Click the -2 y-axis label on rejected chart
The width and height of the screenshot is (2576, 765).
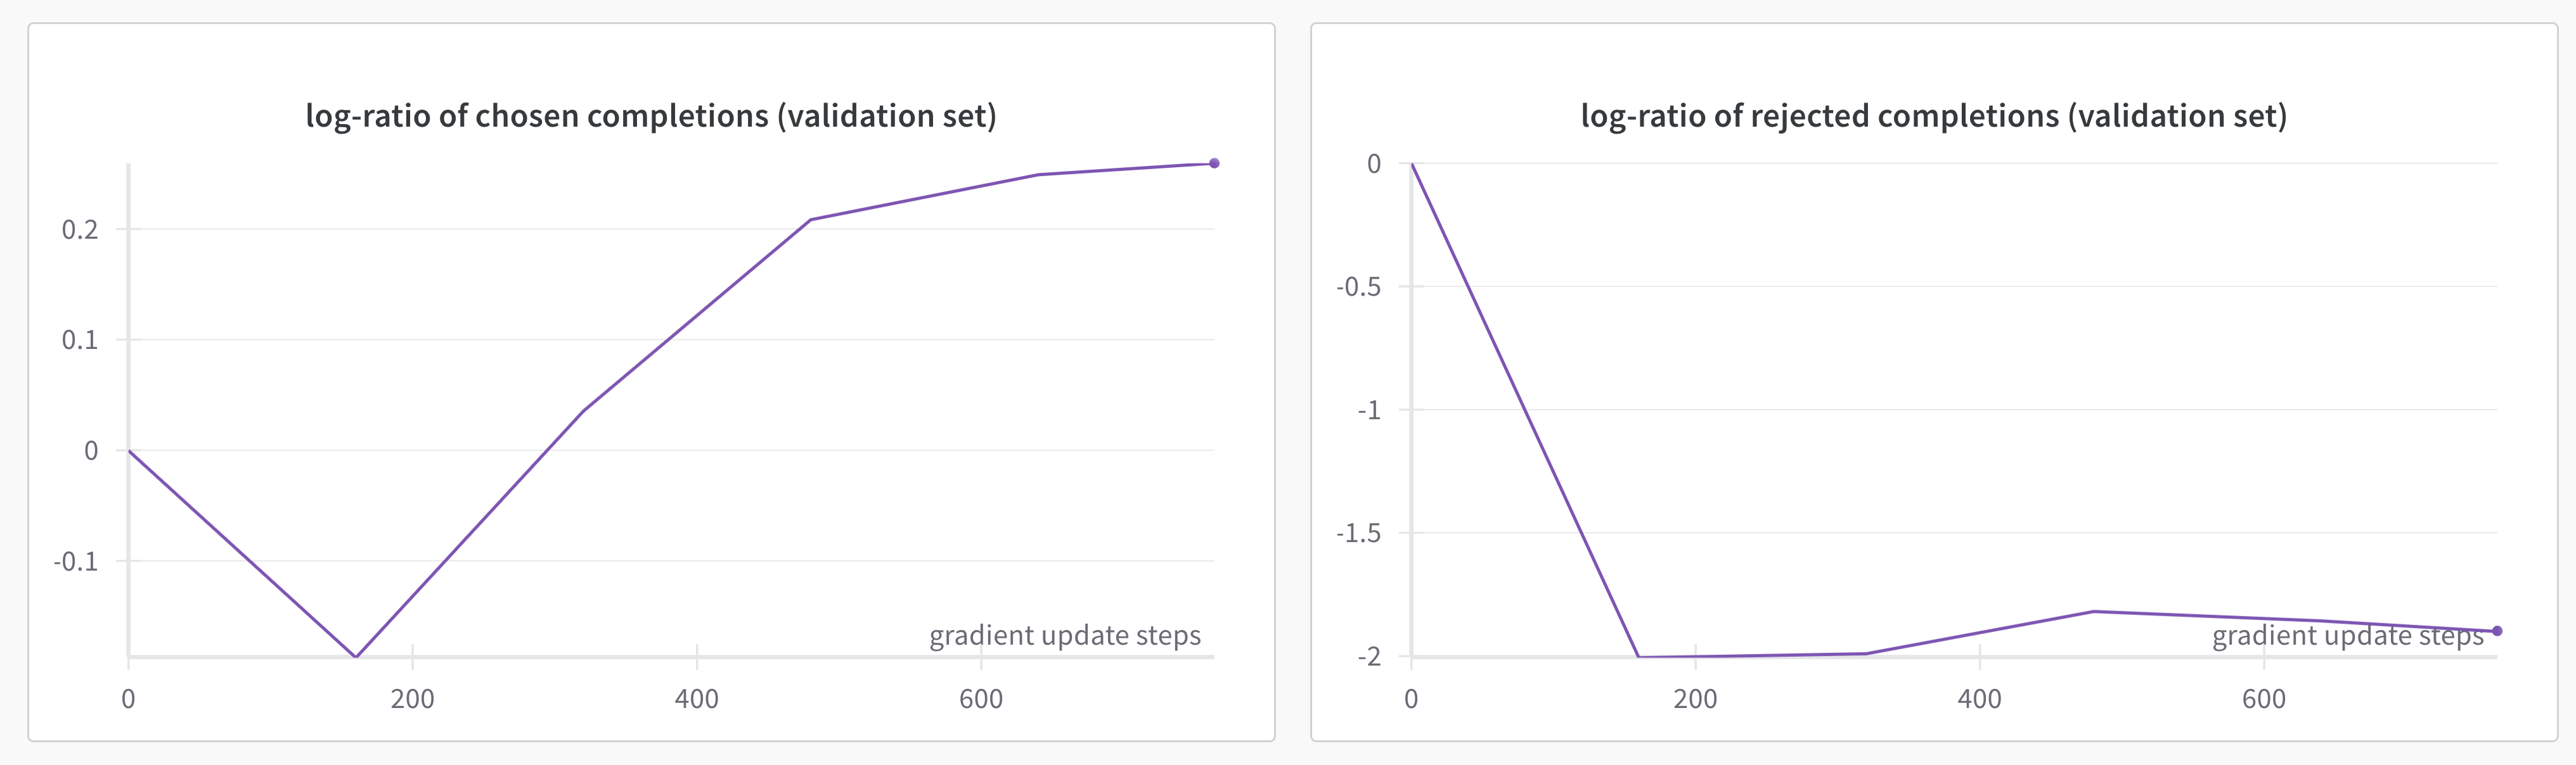[x=1368, y=656]
